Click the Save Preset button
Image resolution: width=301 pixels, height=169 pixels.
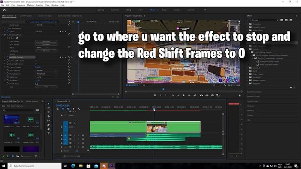tap(46, 45)
